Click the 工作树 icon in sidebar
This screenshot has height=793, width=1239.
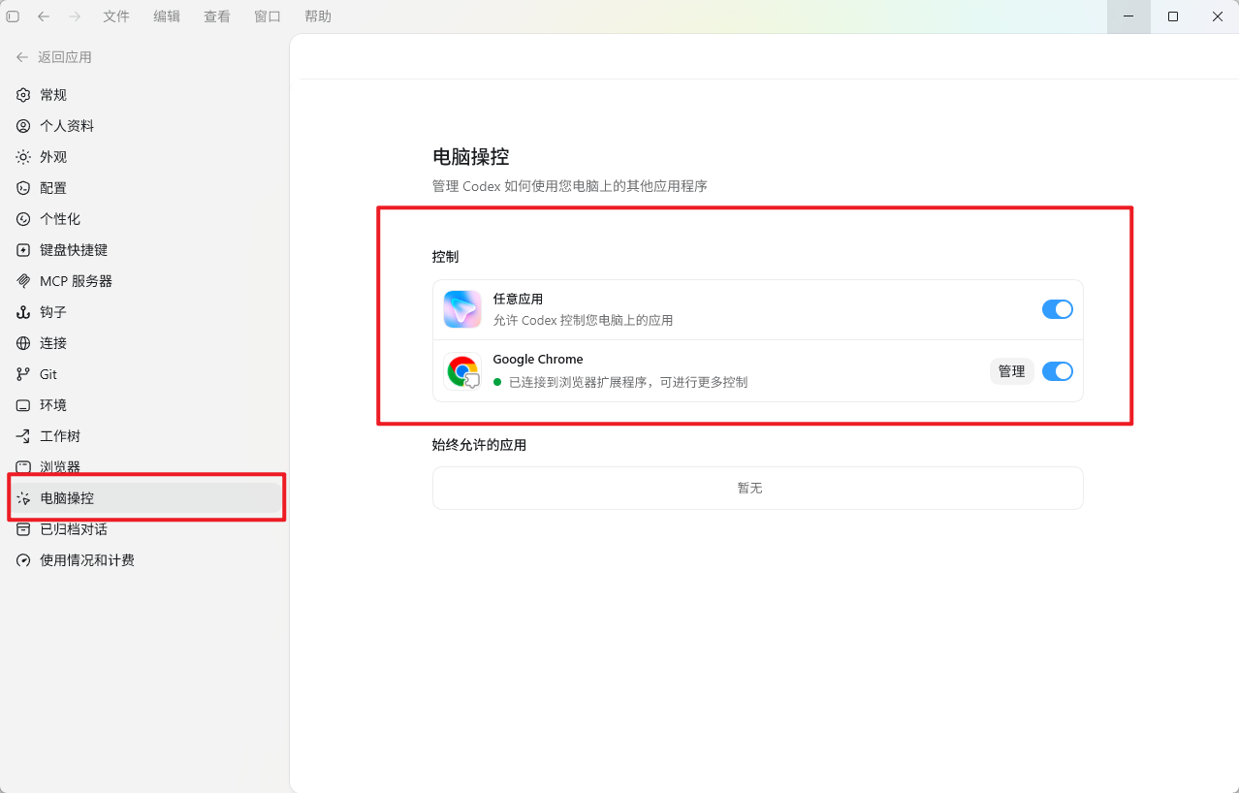(x=23, y=436)
